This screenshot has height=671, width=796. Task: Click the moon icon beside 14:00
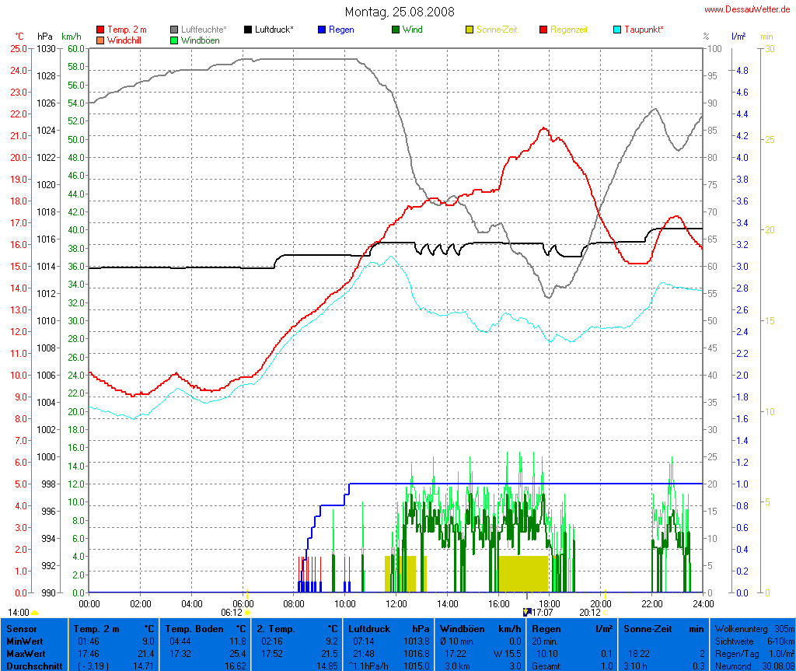[35, 613]
